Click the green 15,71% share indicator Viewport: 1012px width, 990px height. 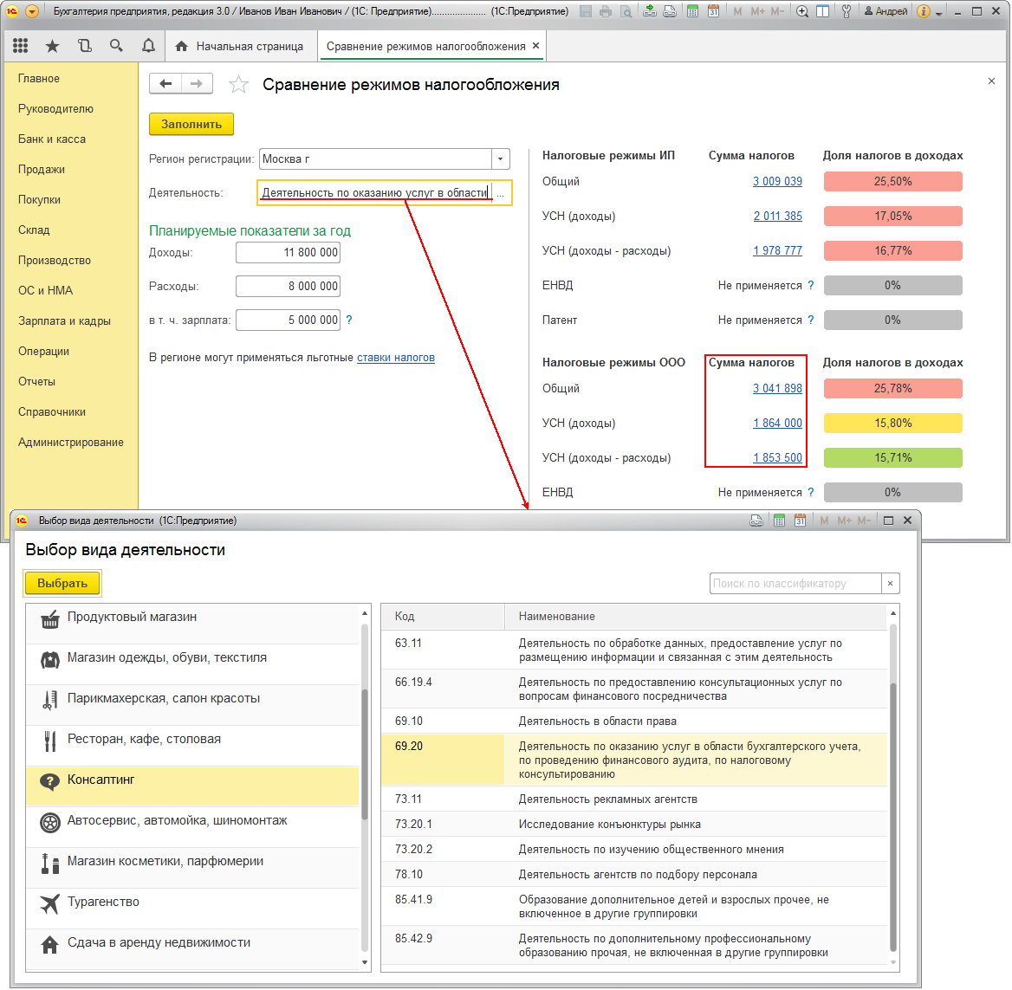[892, 457]
